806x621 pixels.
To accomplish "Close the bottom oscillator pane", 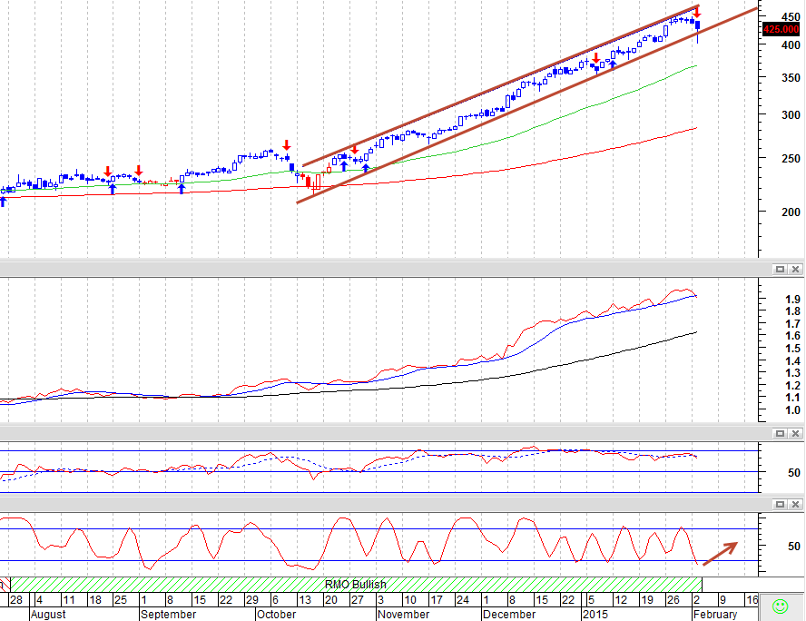I will 795,504.
